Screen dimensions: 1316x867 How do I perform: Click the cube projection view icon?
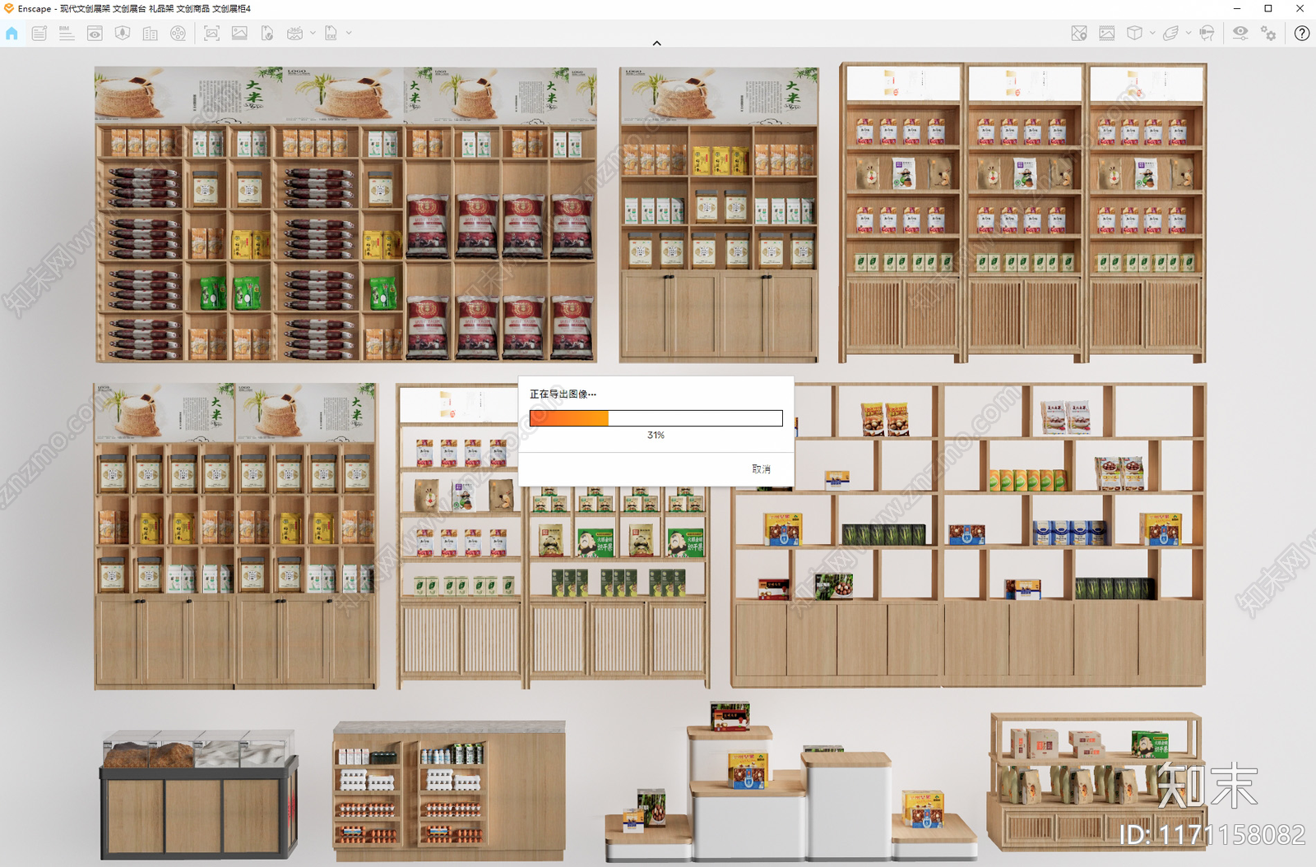pos(1134,34)
